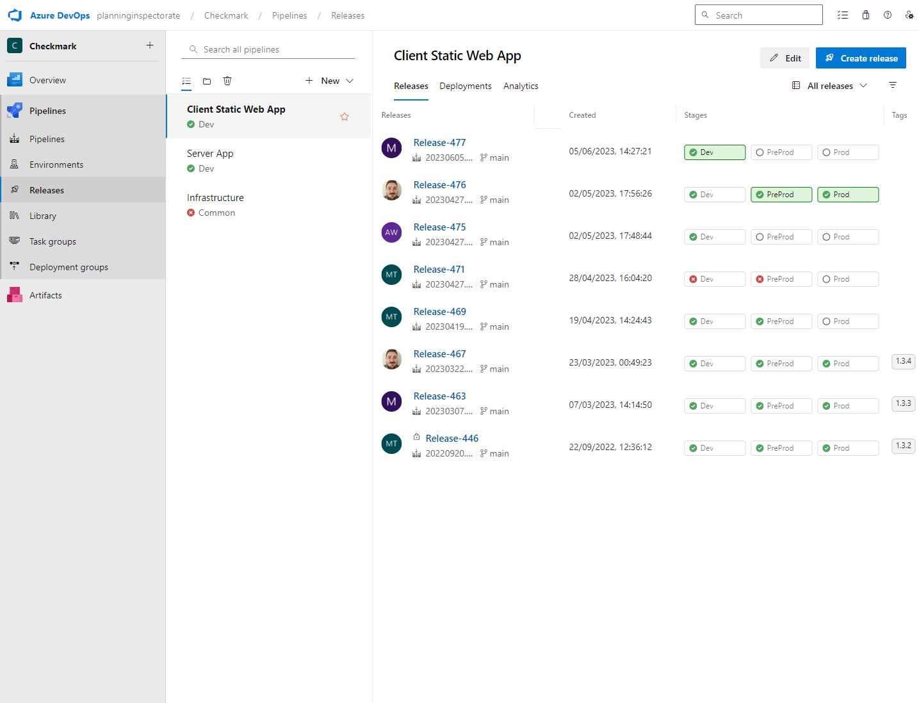Click failed PreProd stage of Release-471
This screenshot has width=919, height=703.
click(x=781, y=279)
